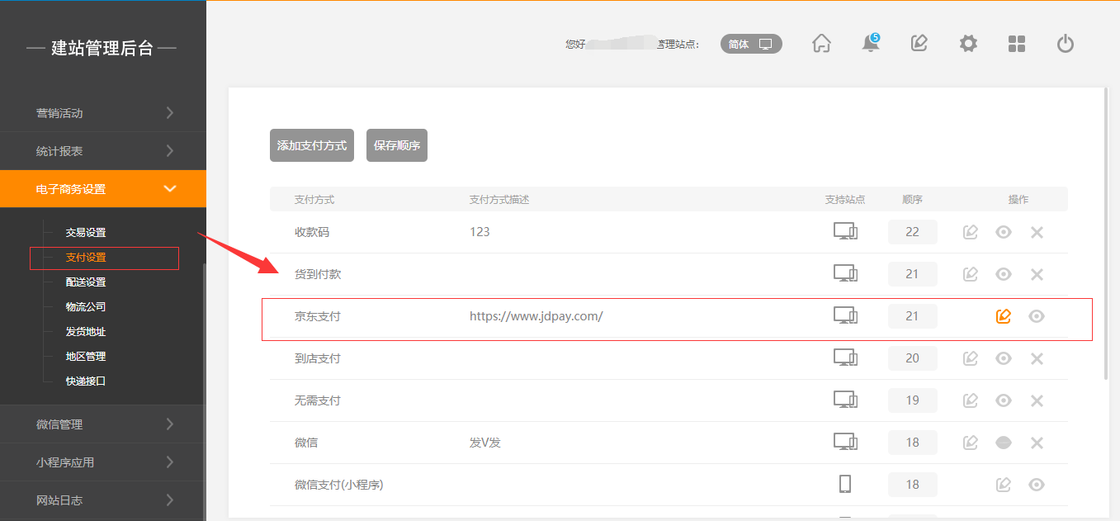Click the settings gear icon in header
The height and width of the screenshot is (521, 1120).
tap(968, 44)
